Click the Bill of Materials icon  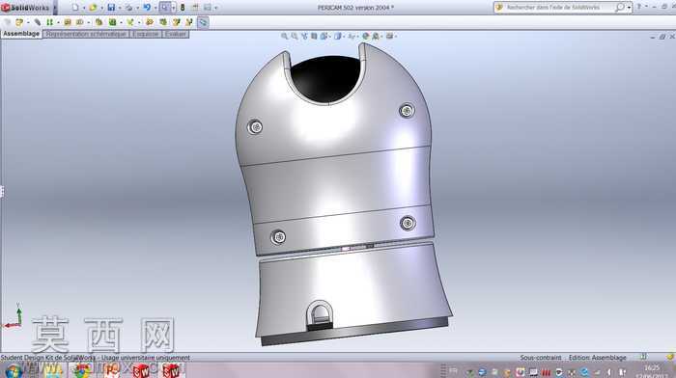pos(163,22)
